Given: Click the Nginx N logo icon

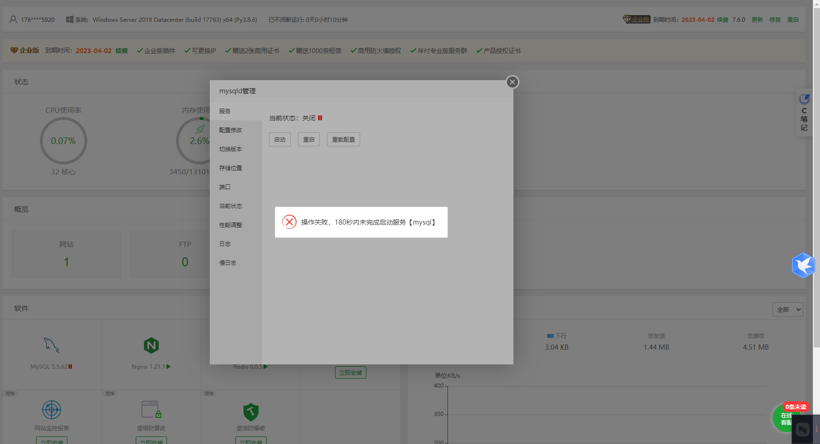Looking at the screenshot, I should coord(151,345).
